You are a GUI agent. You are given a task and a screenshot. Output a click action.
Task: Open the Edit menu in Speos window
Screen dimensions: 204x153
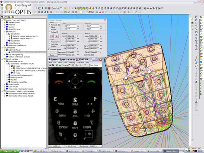click(x=55, y=63)
